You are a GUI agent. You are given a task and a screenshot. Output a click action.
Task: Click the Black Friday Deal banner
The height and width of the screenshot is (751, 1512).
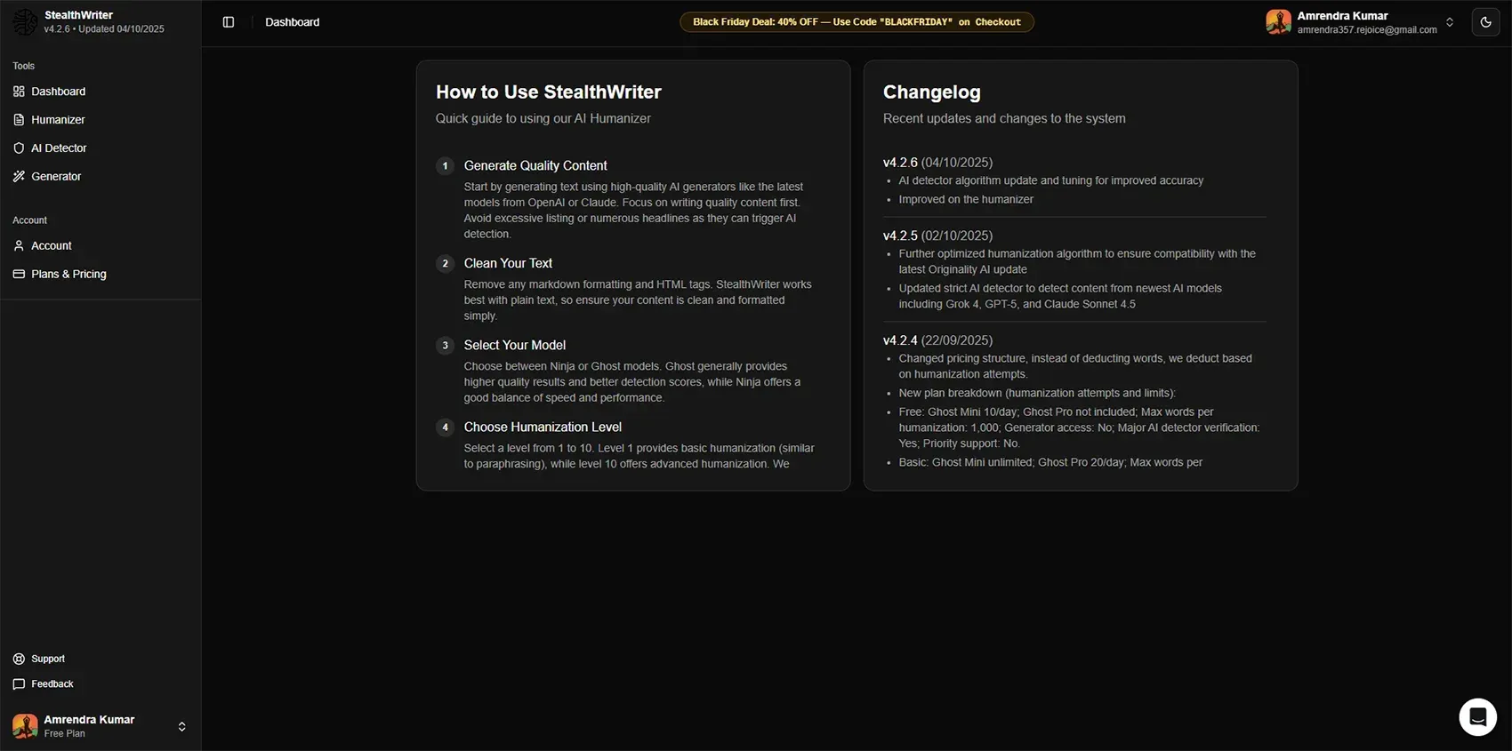857,22
